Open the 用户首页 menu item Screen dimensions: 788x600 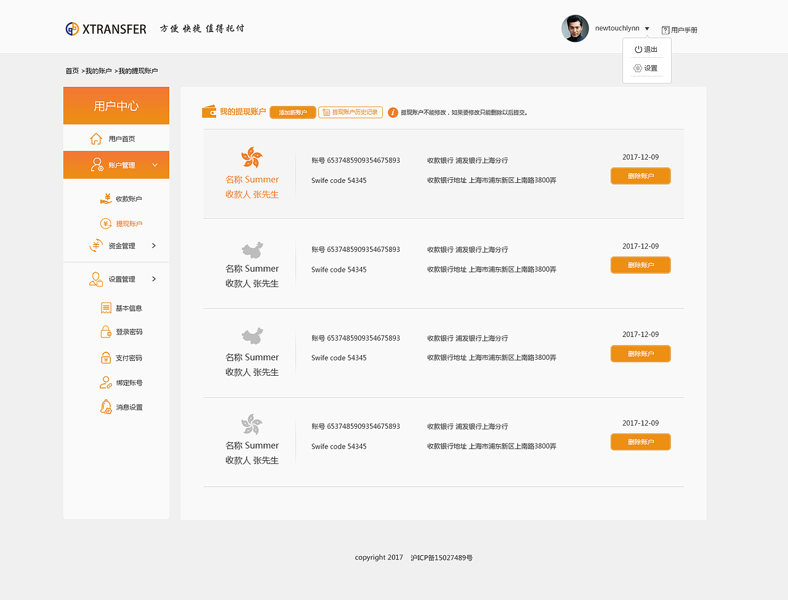pos(122,139)
